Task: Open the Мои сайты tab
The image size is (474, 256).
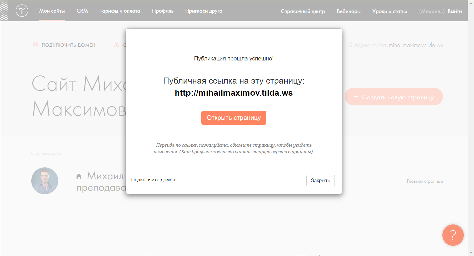Action: point(52,11)
